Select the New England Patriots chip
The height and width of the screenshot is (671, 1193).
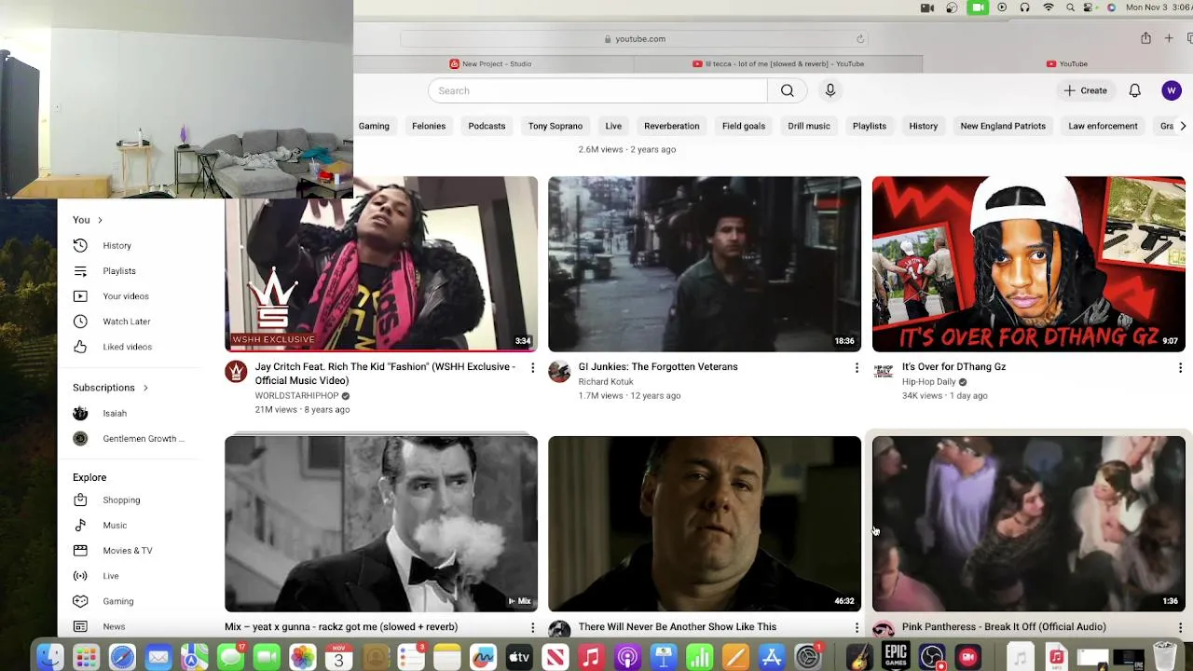pos(1003,126)
